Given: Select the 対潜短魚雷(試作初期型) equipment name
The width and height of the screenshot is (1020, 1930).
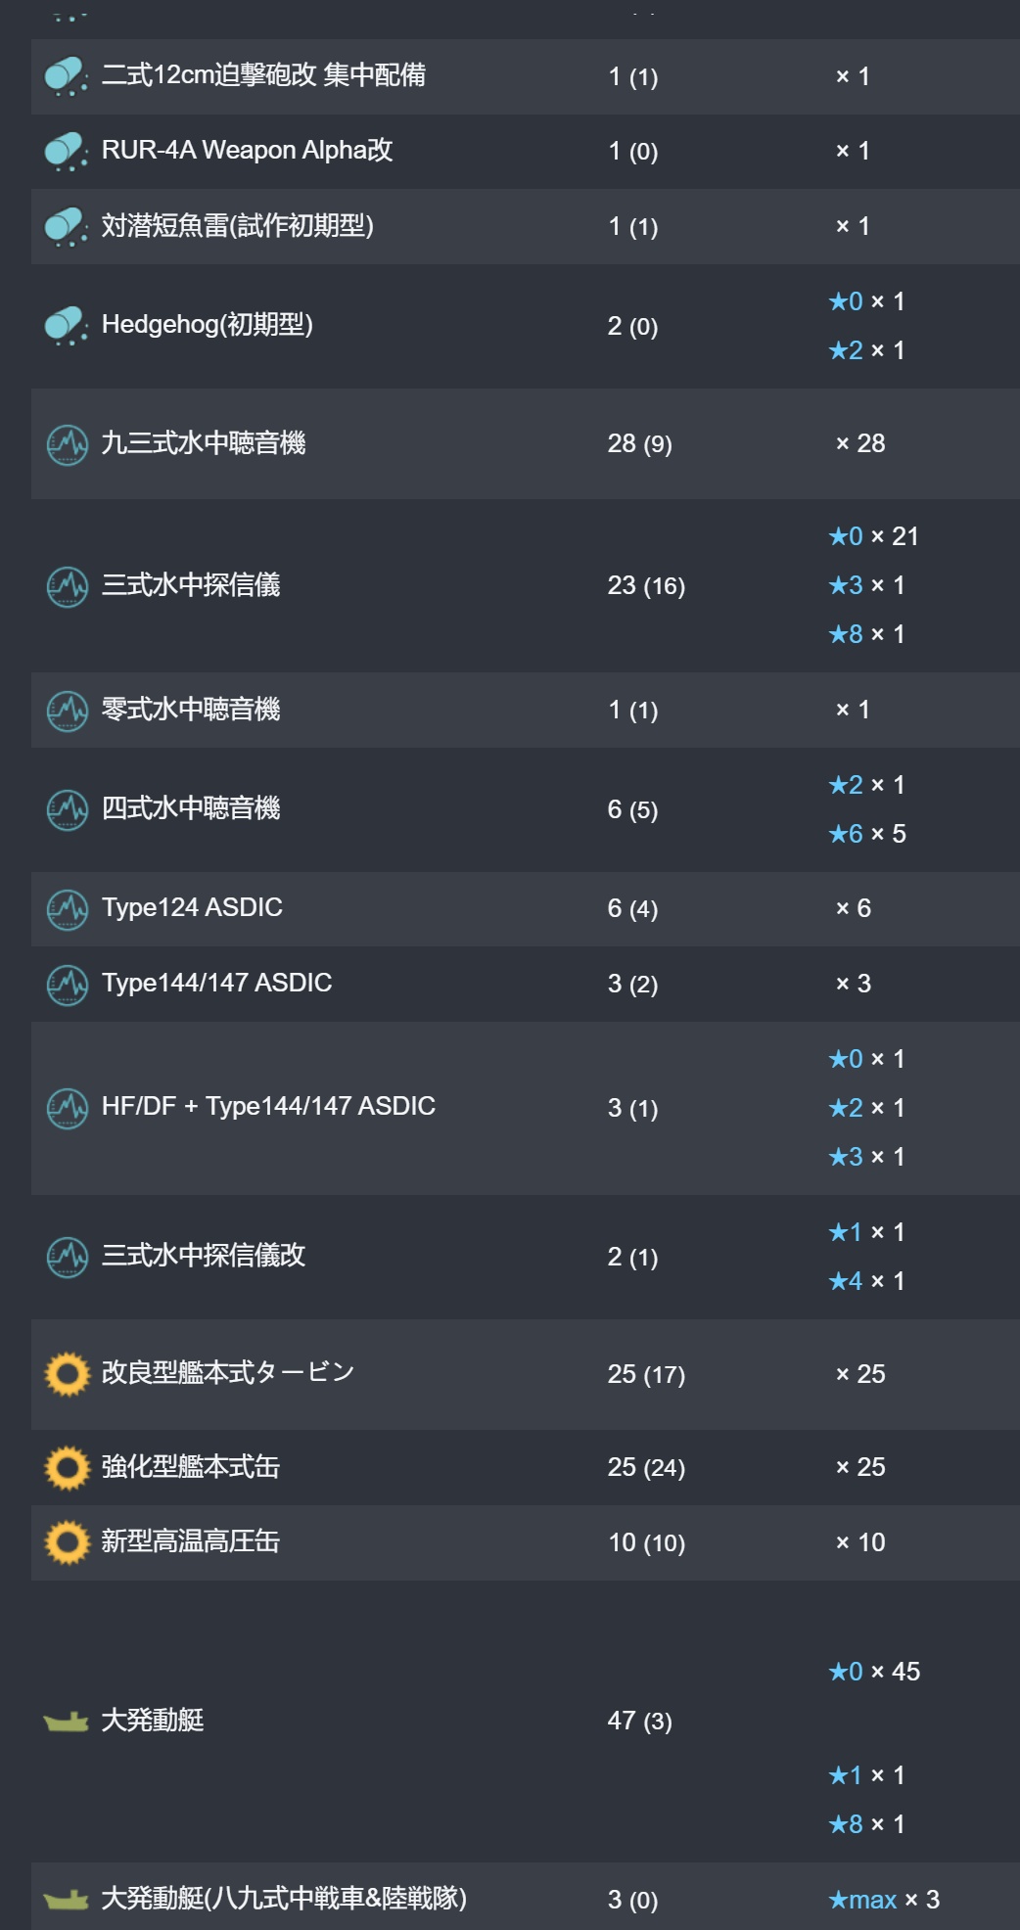Looking at the screenshot, I should [238, 226].
